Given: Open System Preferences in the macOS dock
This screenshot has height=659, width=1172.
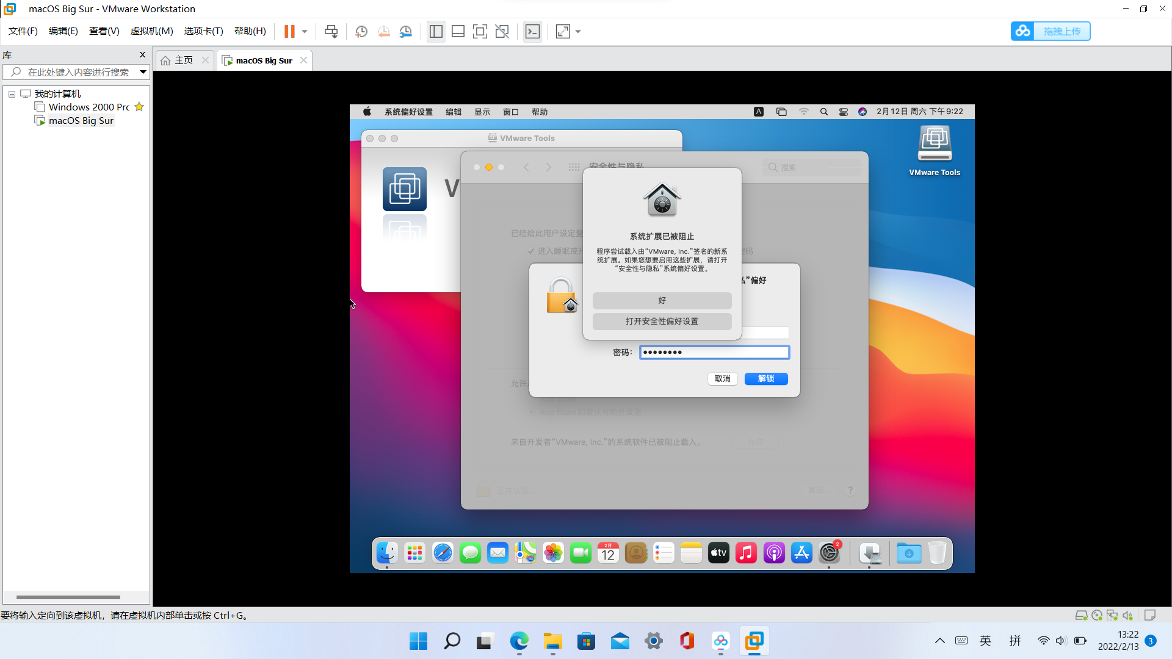Looking at the screenshot, I should pos(829,553).
